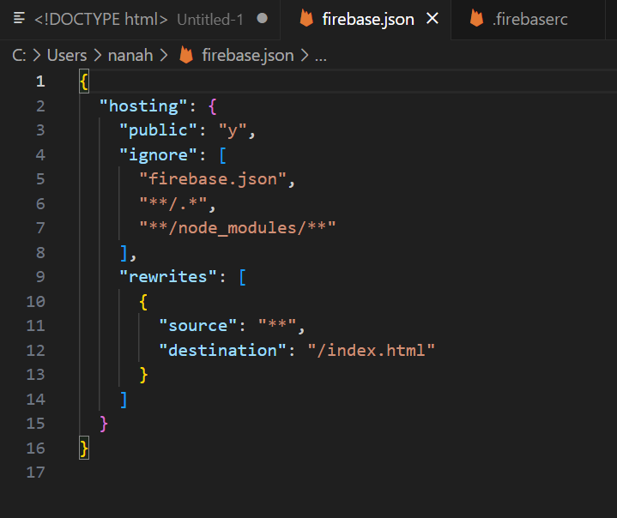Select the nanah breadcrumb segment
This screenshot has width=617, height=518.
(130, 56)
